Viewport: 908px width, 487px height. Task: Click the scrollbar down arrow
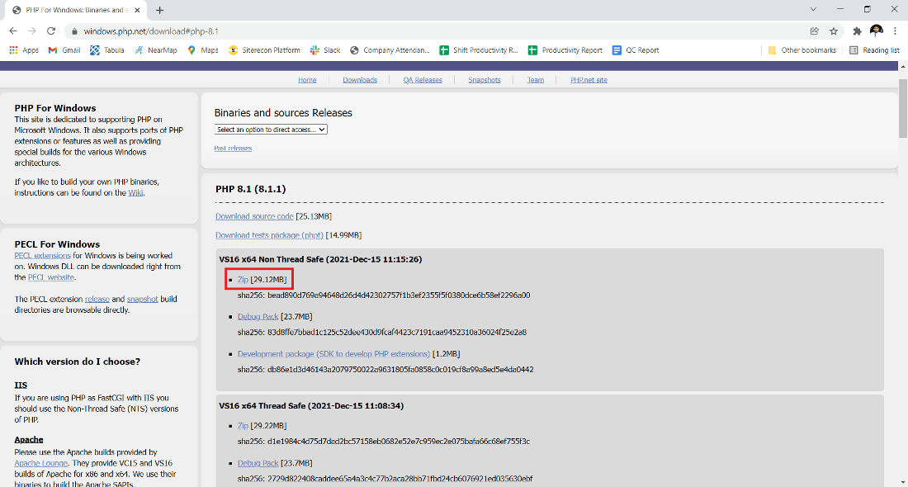coord(903,481)
